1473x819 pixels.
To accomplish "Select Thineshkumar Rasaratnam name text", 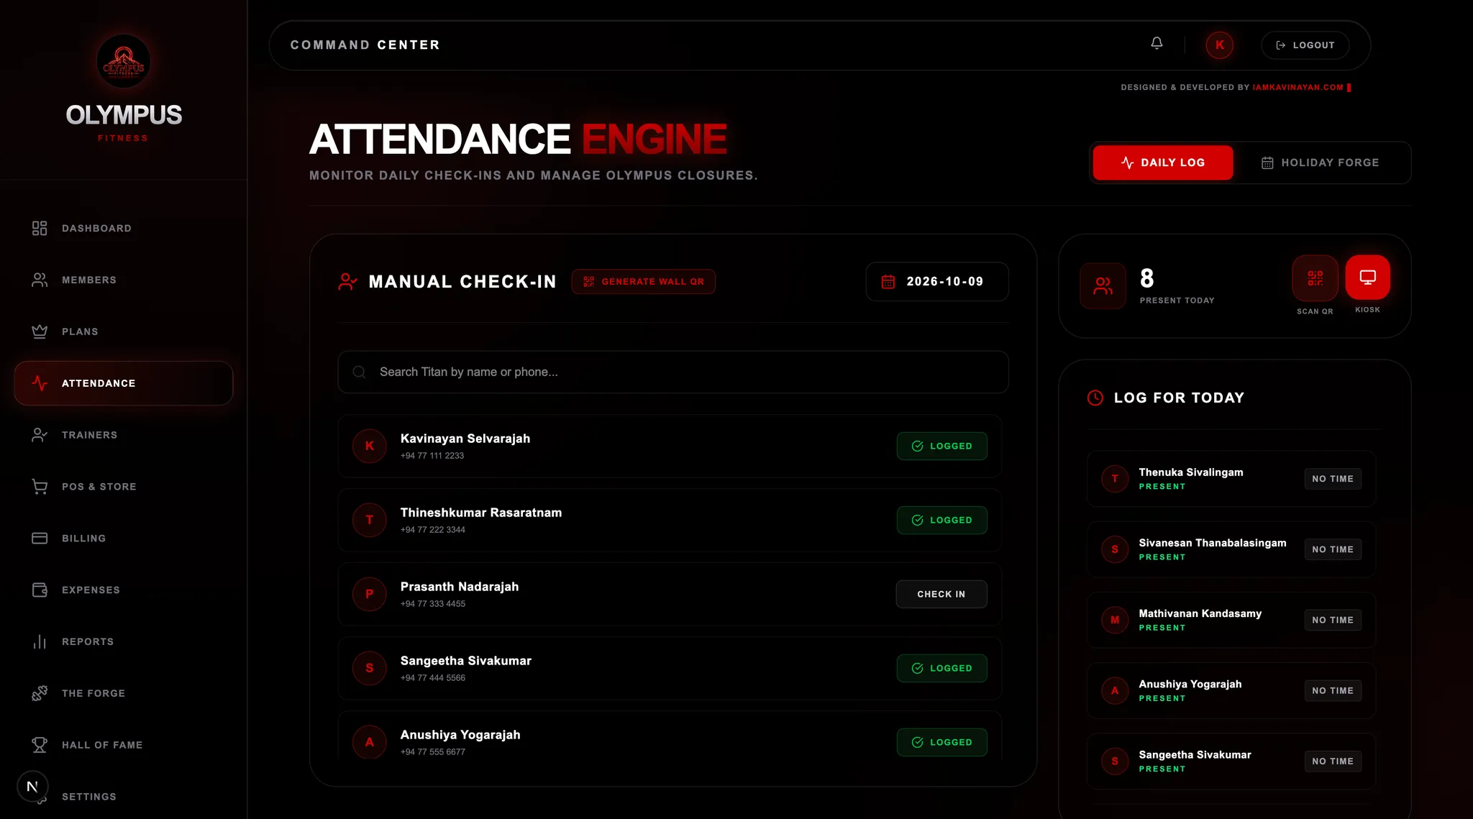I will point(481,513).
